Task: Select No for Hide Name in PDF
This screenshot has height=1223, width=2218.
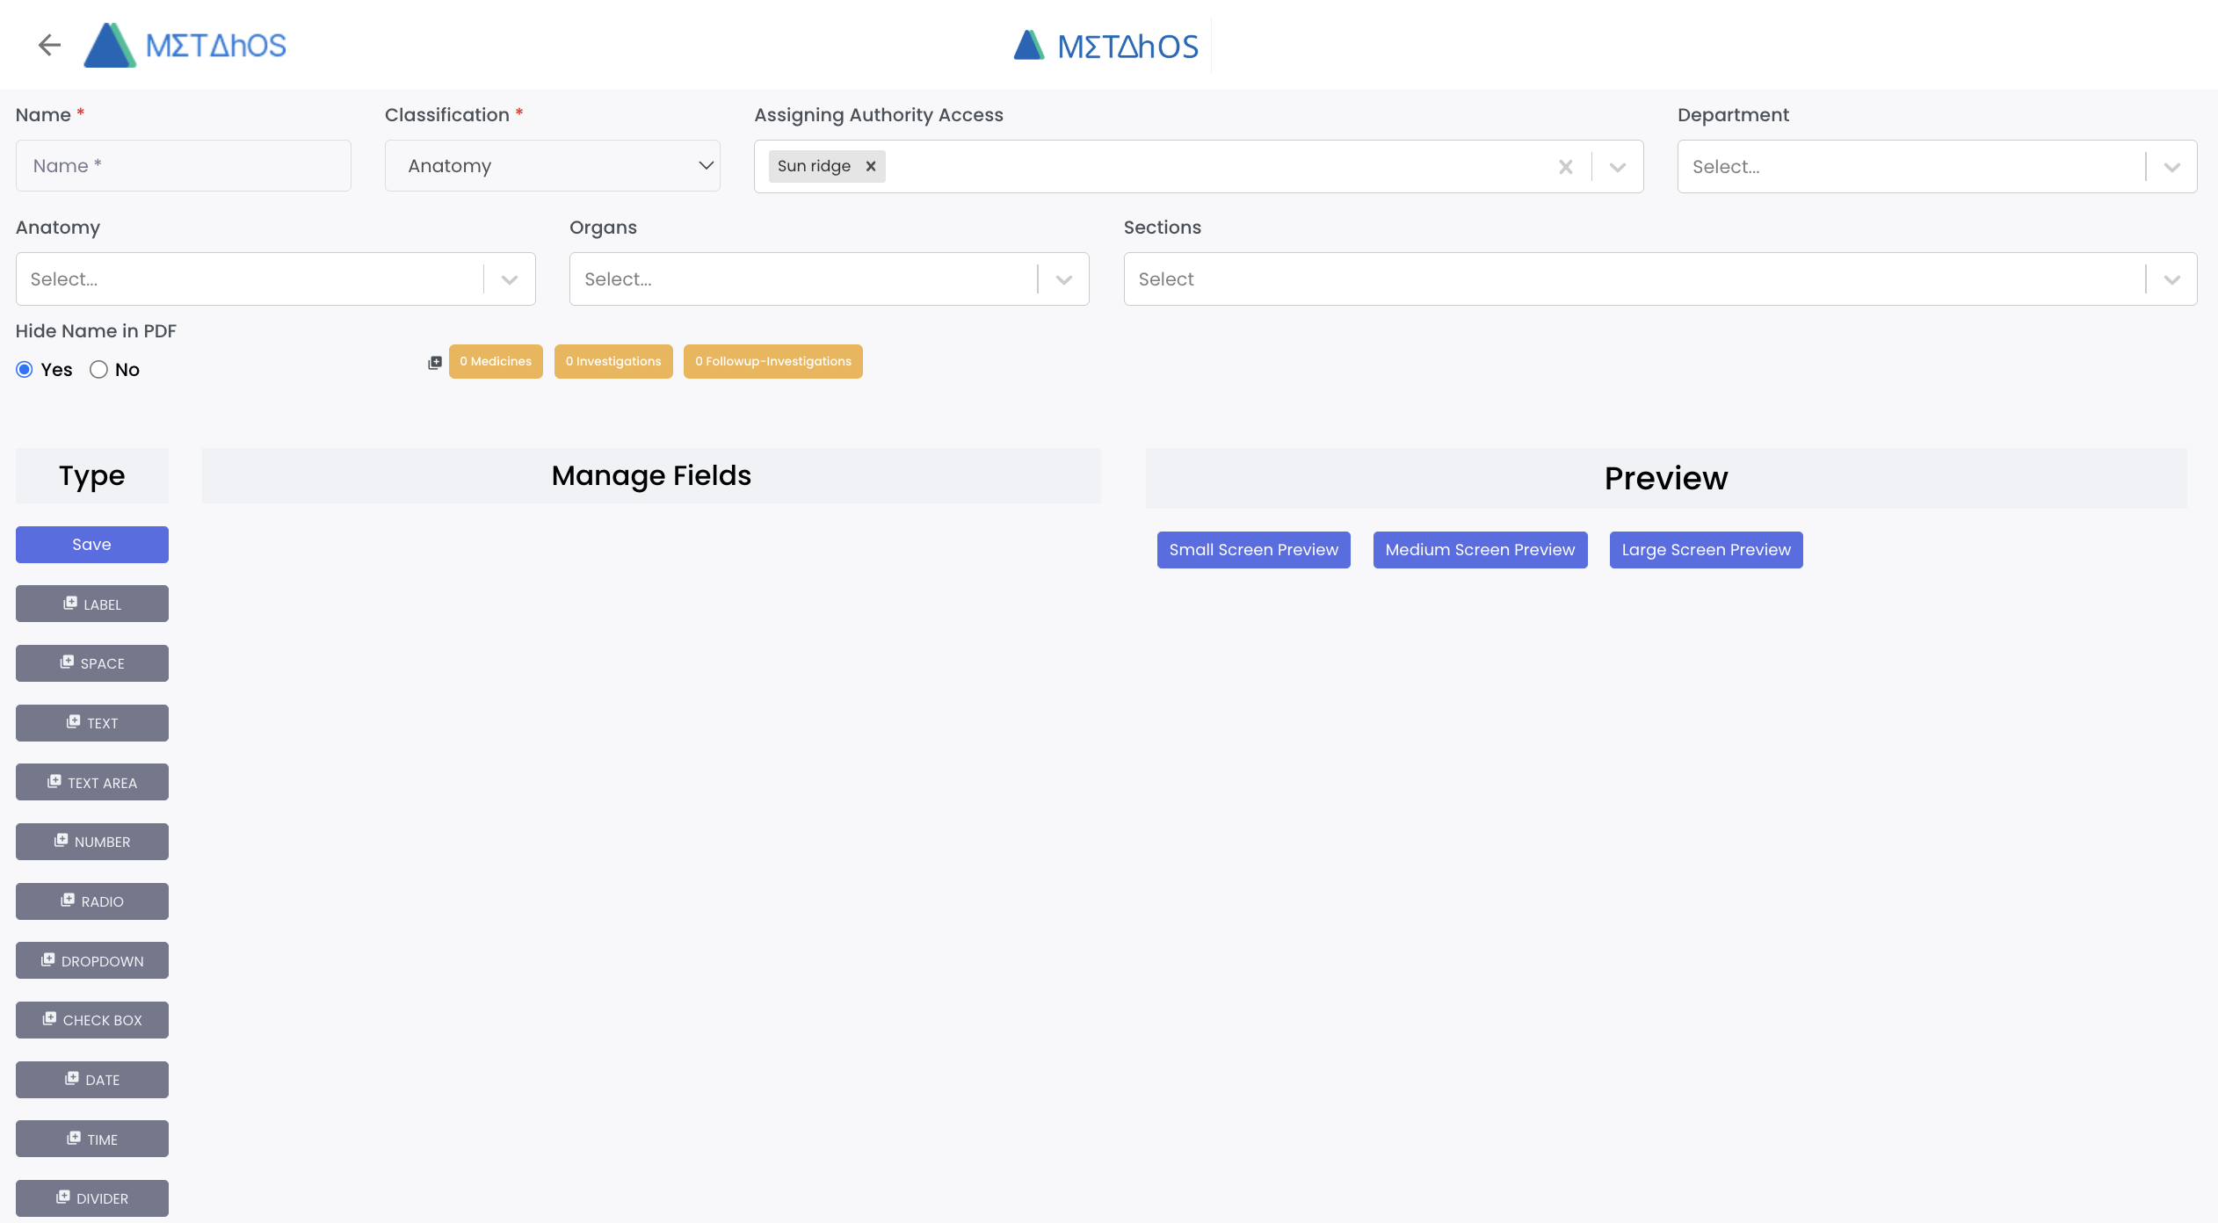Action: pyautogui.click(x=98, y=369)
